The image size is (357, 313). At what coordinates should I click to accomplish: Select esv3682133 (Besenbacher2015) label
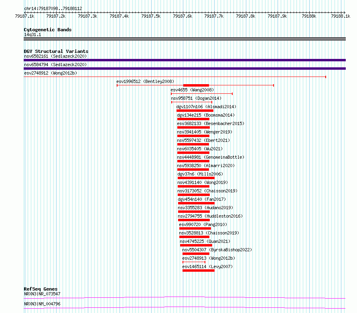click(x=211, y=123)
